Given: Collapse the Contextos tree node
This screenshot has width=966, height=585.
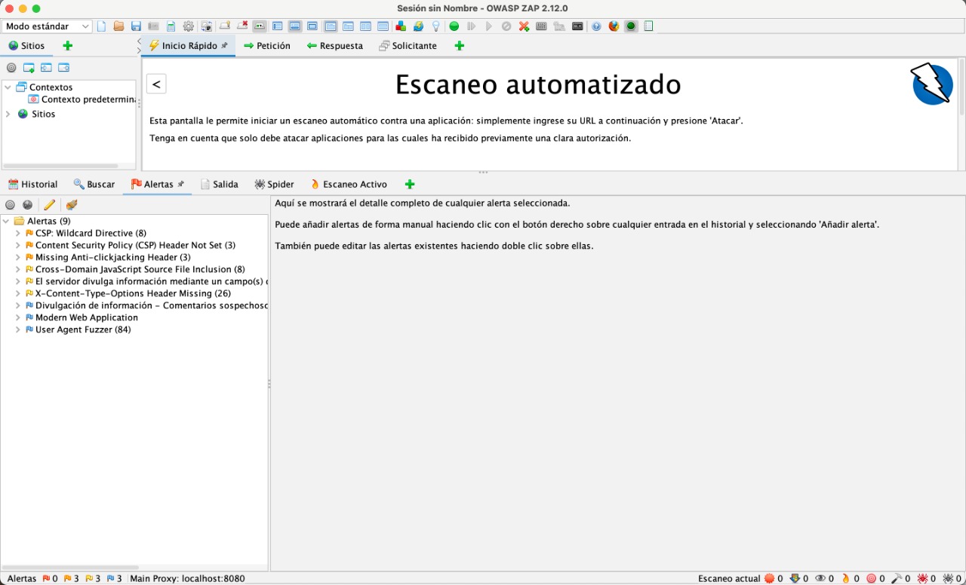Looking at the screenshot, I should click(x=8, y=87).
